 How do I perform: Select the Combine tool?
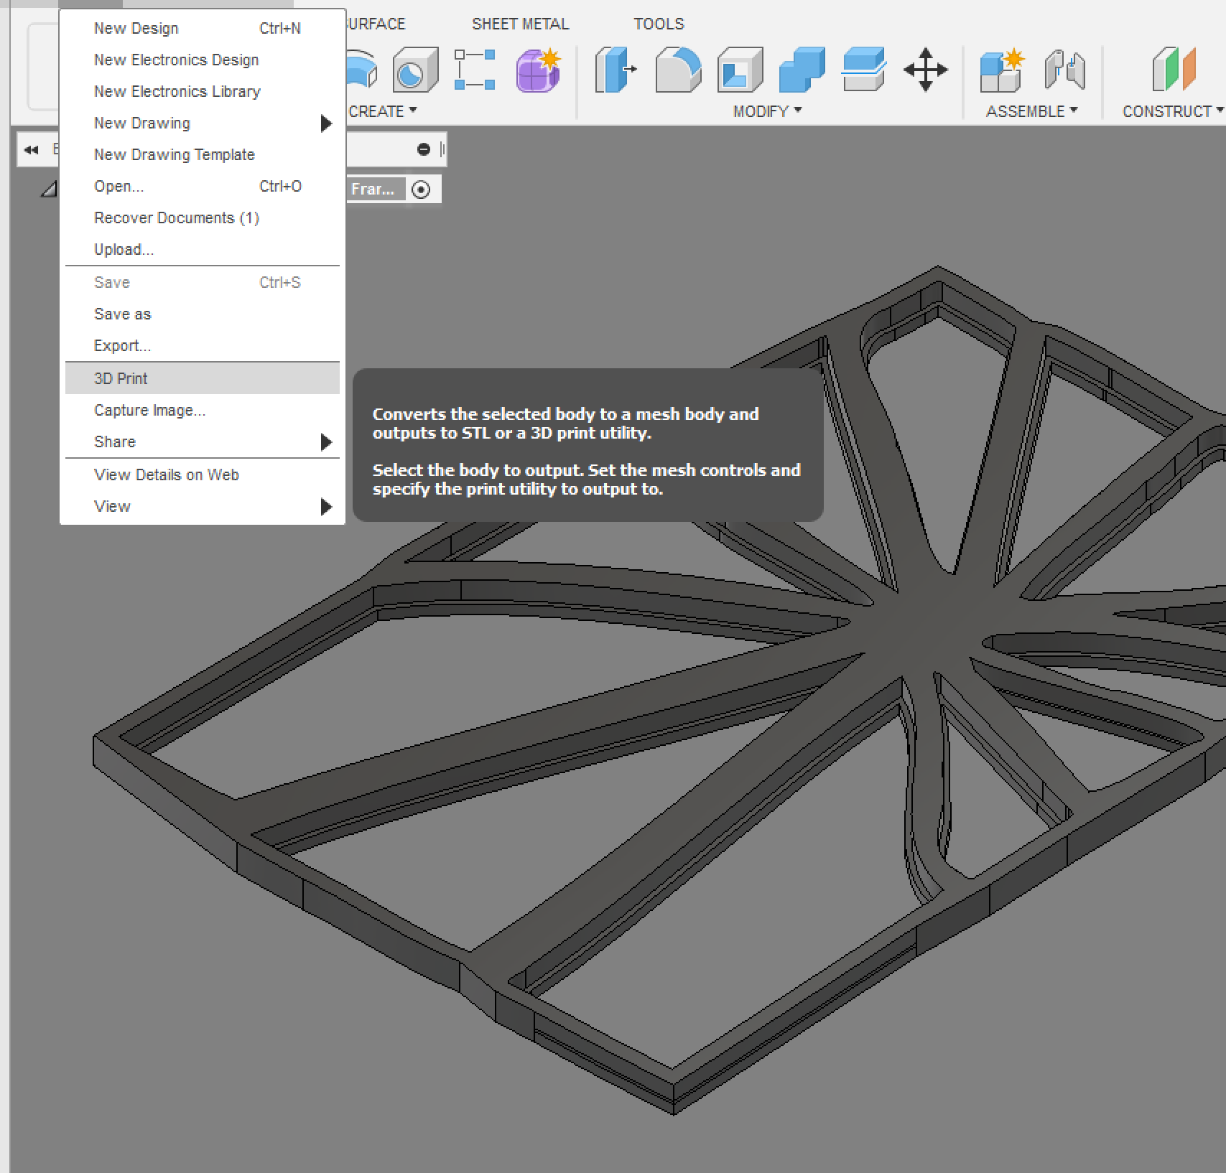[x=800, y=70]
